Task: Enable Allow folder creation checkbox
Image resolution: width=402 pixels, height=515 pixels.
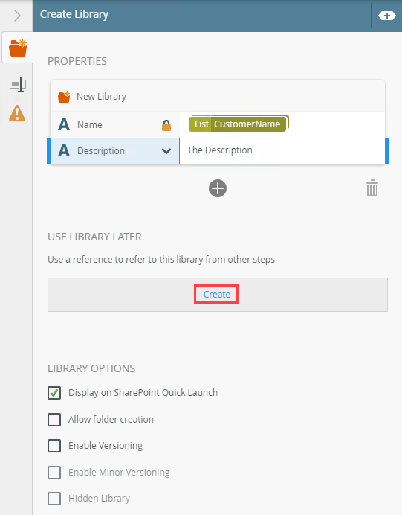Action: coord(54,420)
